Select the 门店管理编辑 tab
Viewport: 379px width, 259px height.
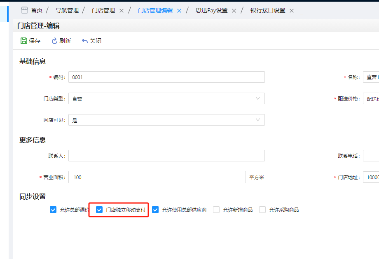(155, 10)
